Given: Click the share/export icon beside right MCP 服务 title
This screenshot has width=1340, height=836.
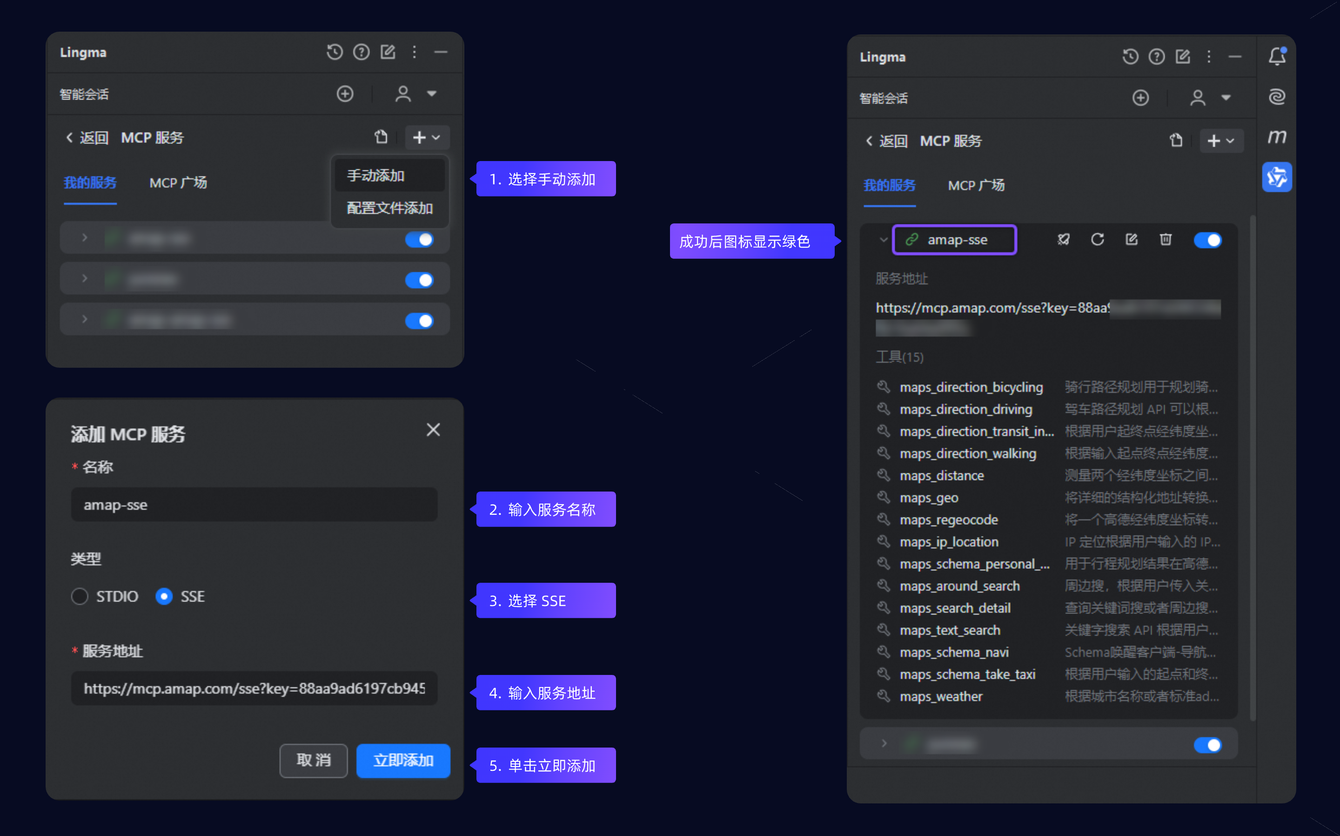Looking at the screenshot, I should click(1176, 141).
